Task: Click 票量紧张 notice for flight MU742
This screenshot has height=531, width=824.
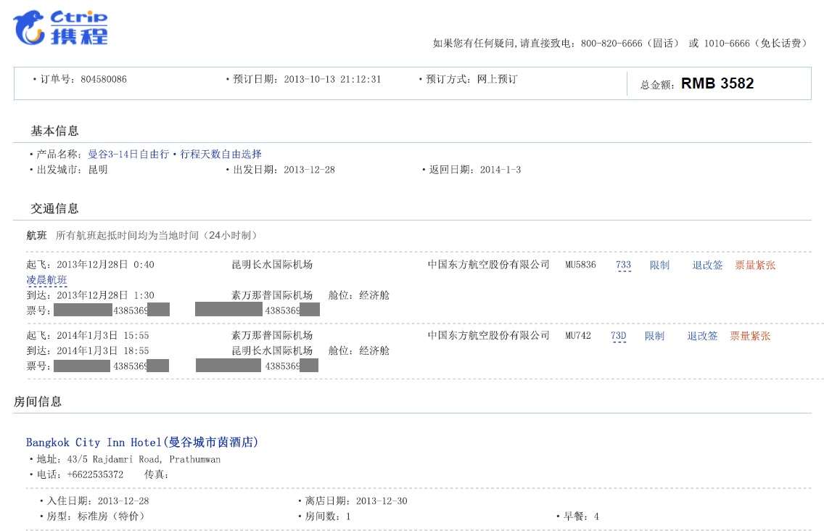Action: click(750, 335)
